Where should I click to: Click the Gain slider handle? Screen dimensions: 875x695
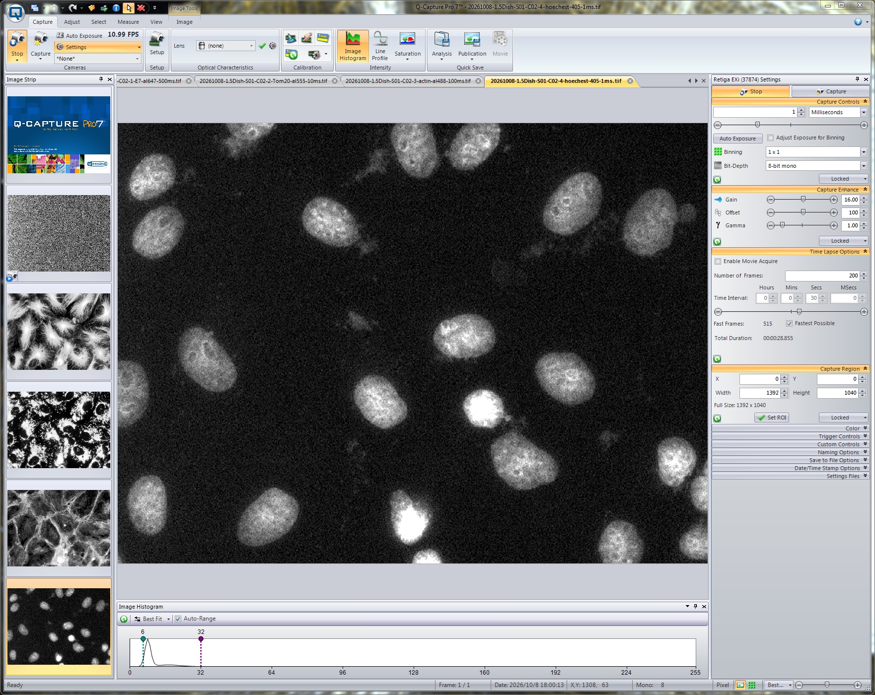click(x=803, y=200)
